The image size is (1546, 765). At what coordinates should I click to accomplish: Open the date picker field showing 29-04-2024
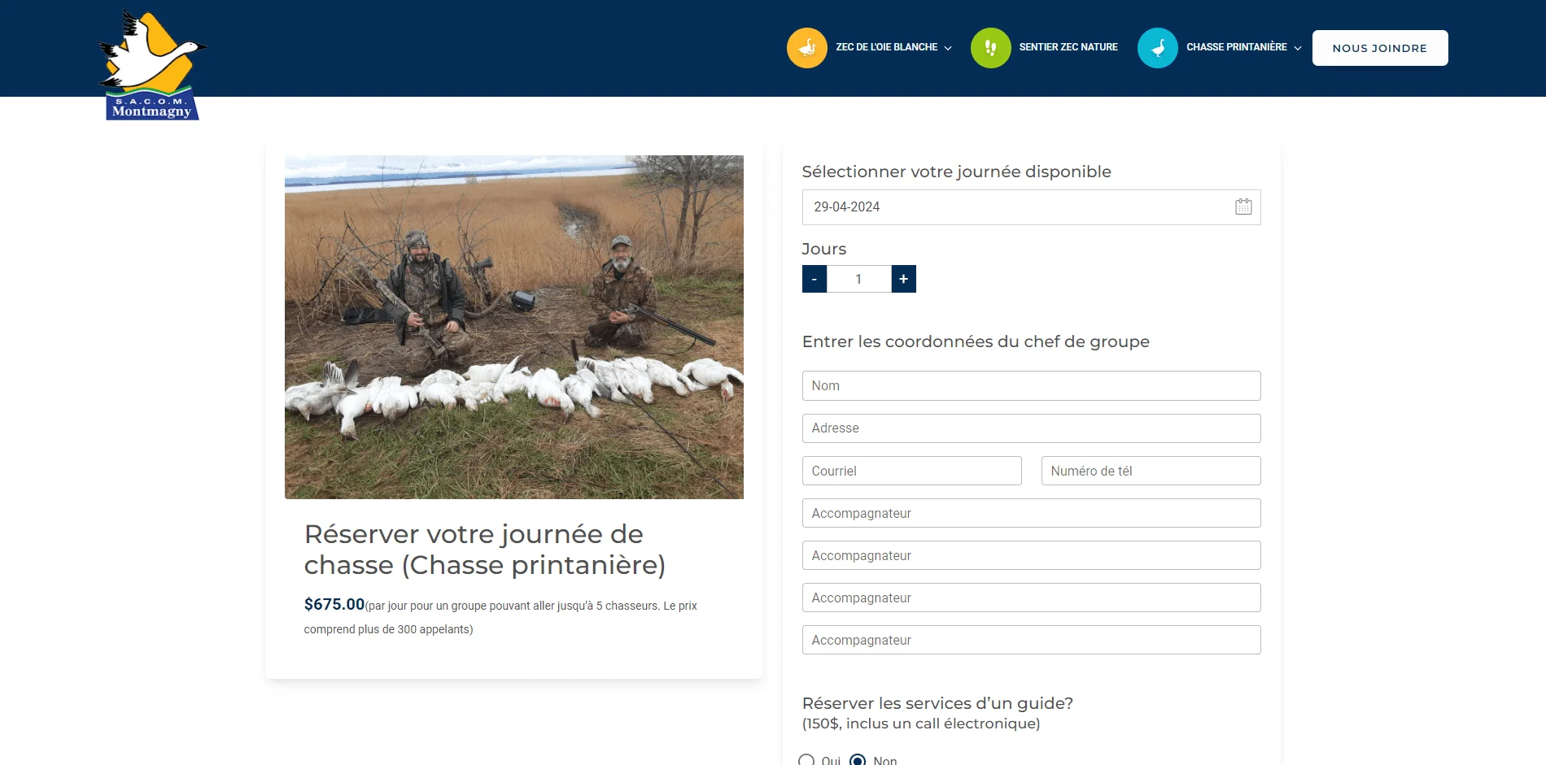click(1031, 207)
